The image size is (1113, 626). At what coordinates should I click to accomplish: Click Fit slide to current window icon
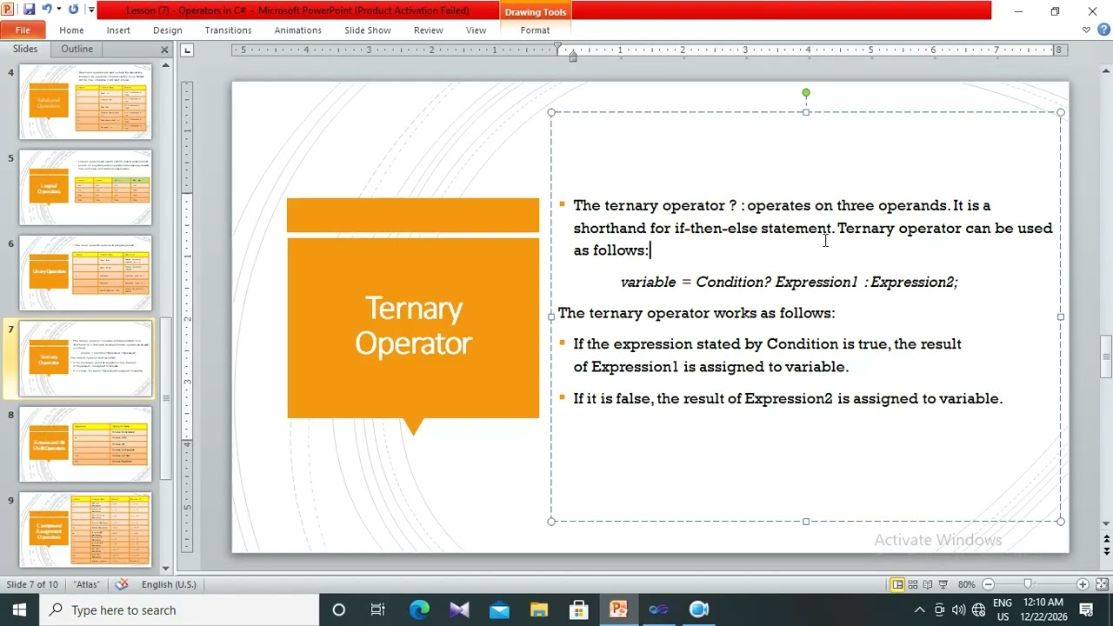(x=1103, y=584)
